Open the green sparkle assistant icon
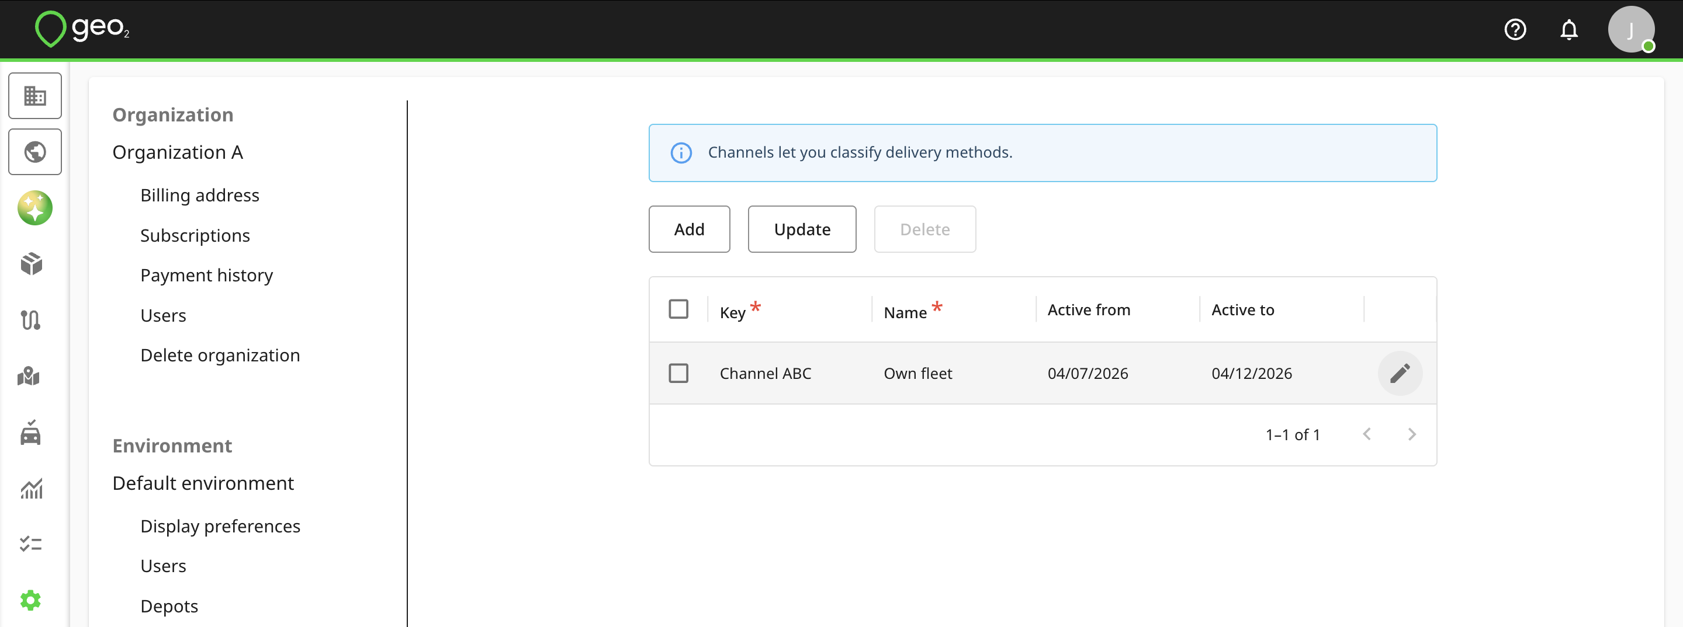The width and height of the screenshot is (1683, 627). [34, 208]
